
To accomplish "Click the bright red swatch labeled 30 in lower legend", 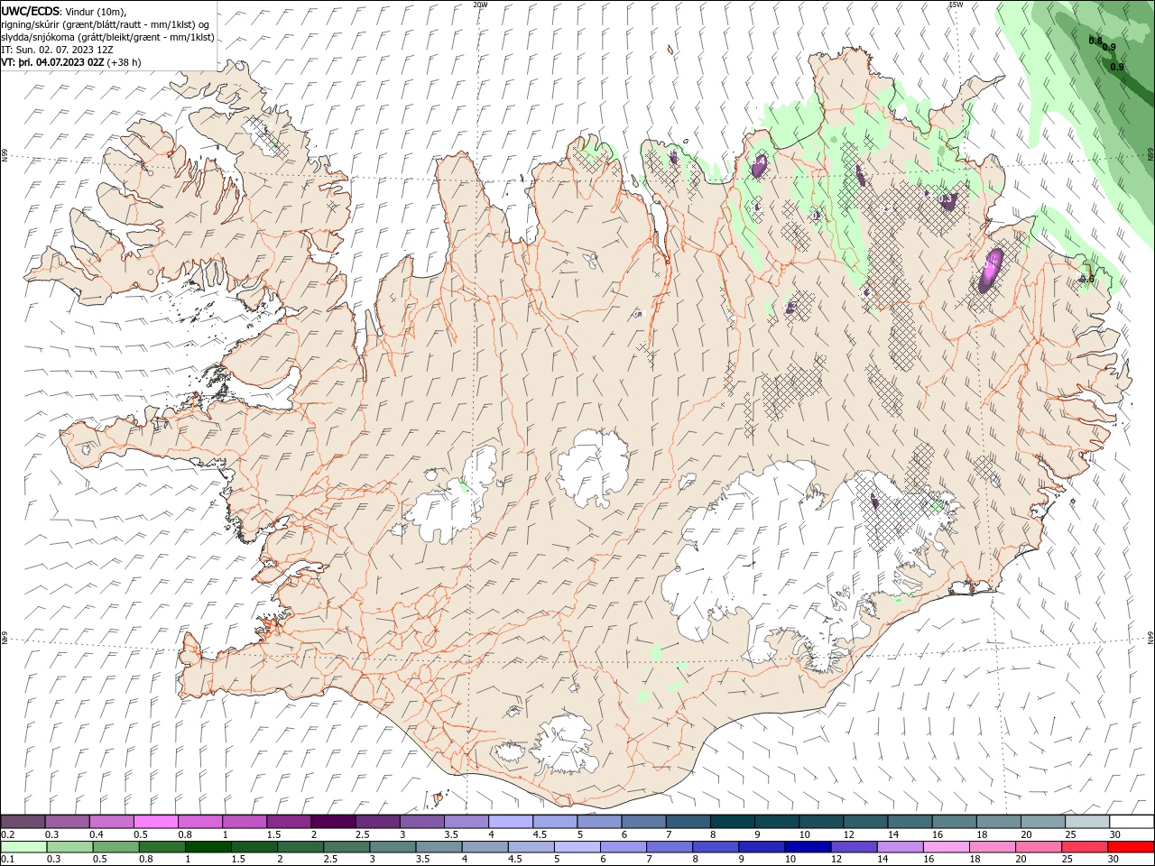I will tap(1129, 847).
